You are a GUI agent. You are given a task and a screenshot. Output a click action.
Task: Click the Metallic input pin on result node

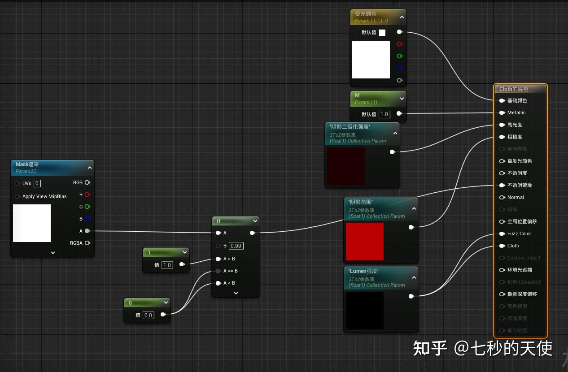click(502, 112)
